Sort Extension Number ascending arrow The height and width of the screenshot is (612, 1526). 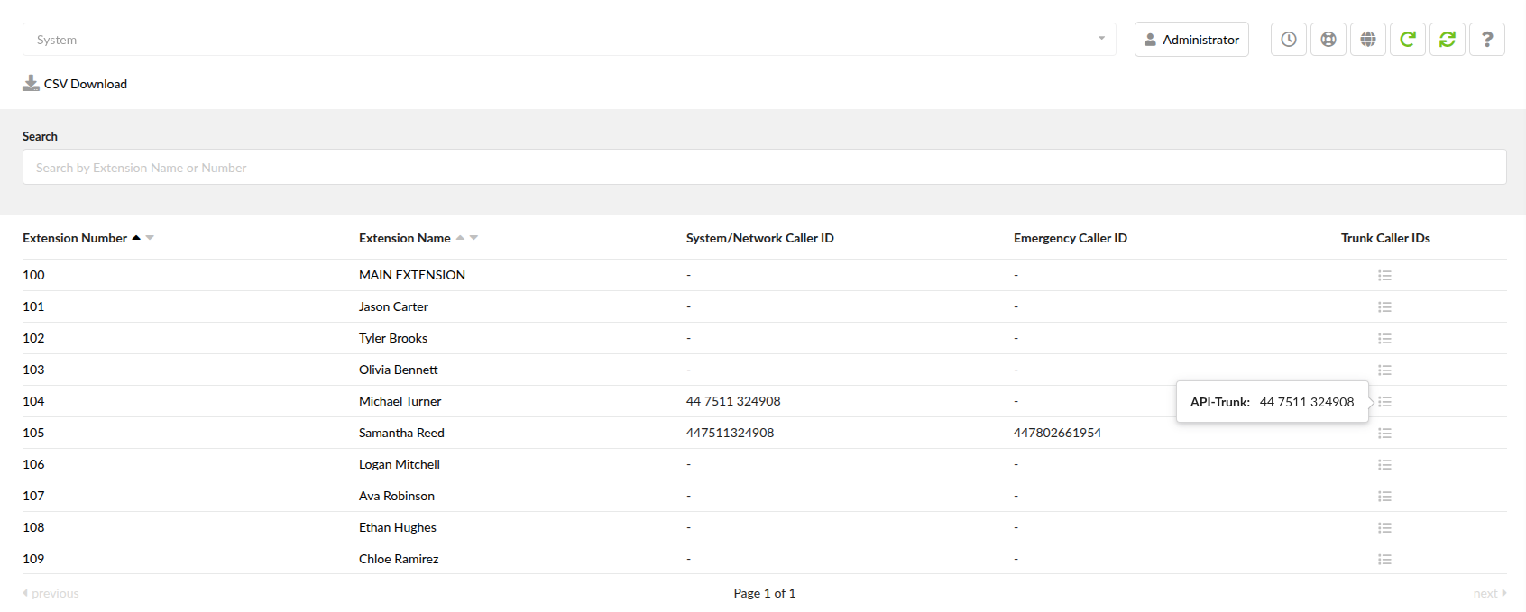(136, 238)
